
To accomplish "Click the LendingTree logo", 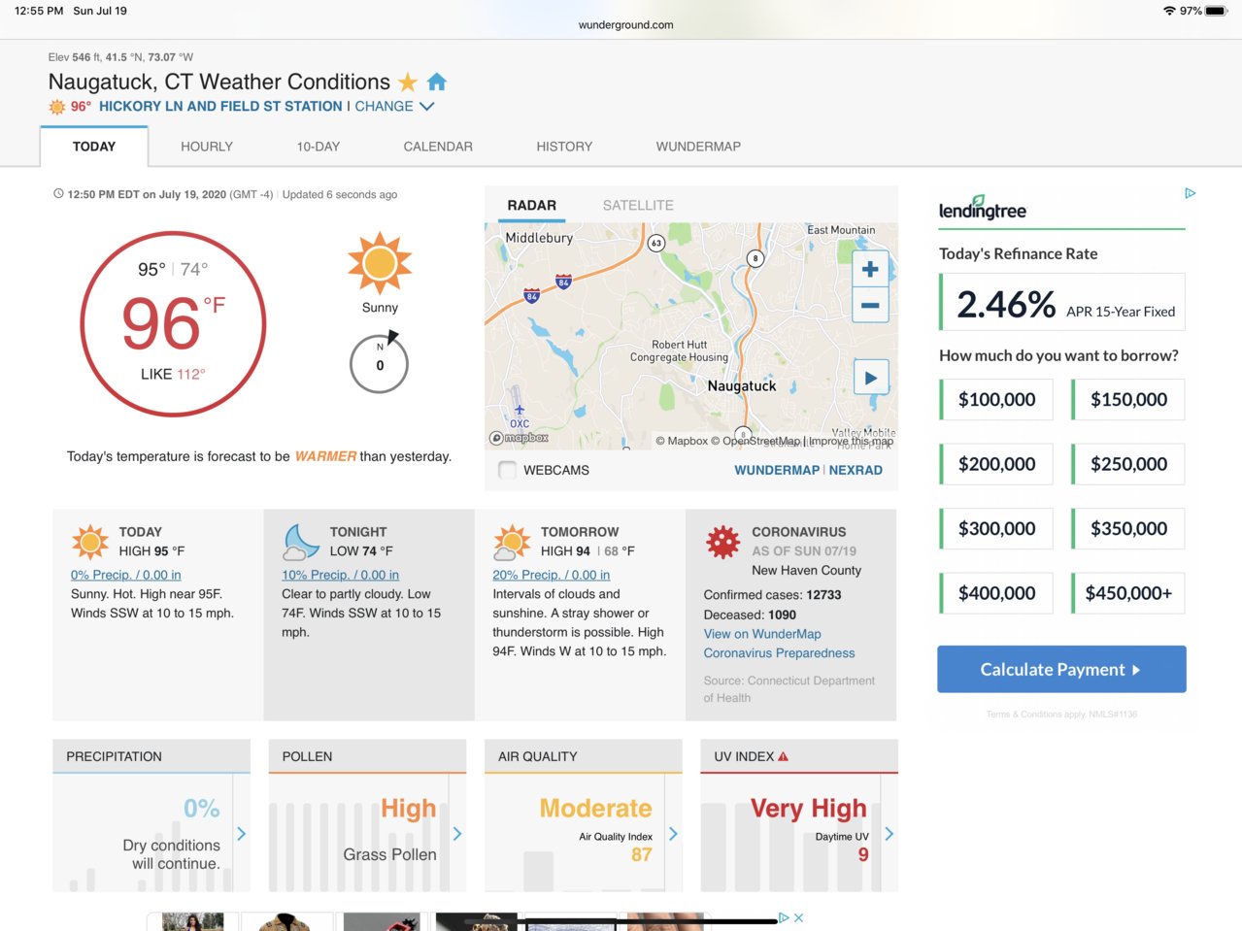I will pos(983,208).
